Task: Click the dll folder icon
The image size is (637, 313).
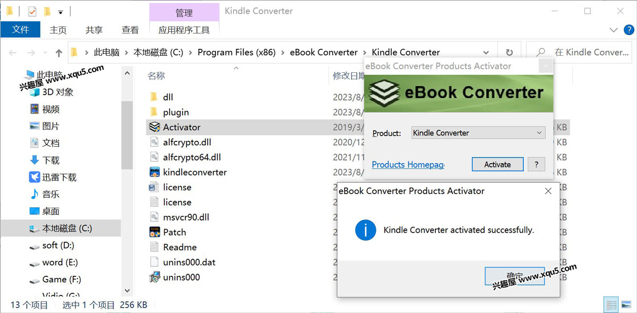Action: (154, 97)
